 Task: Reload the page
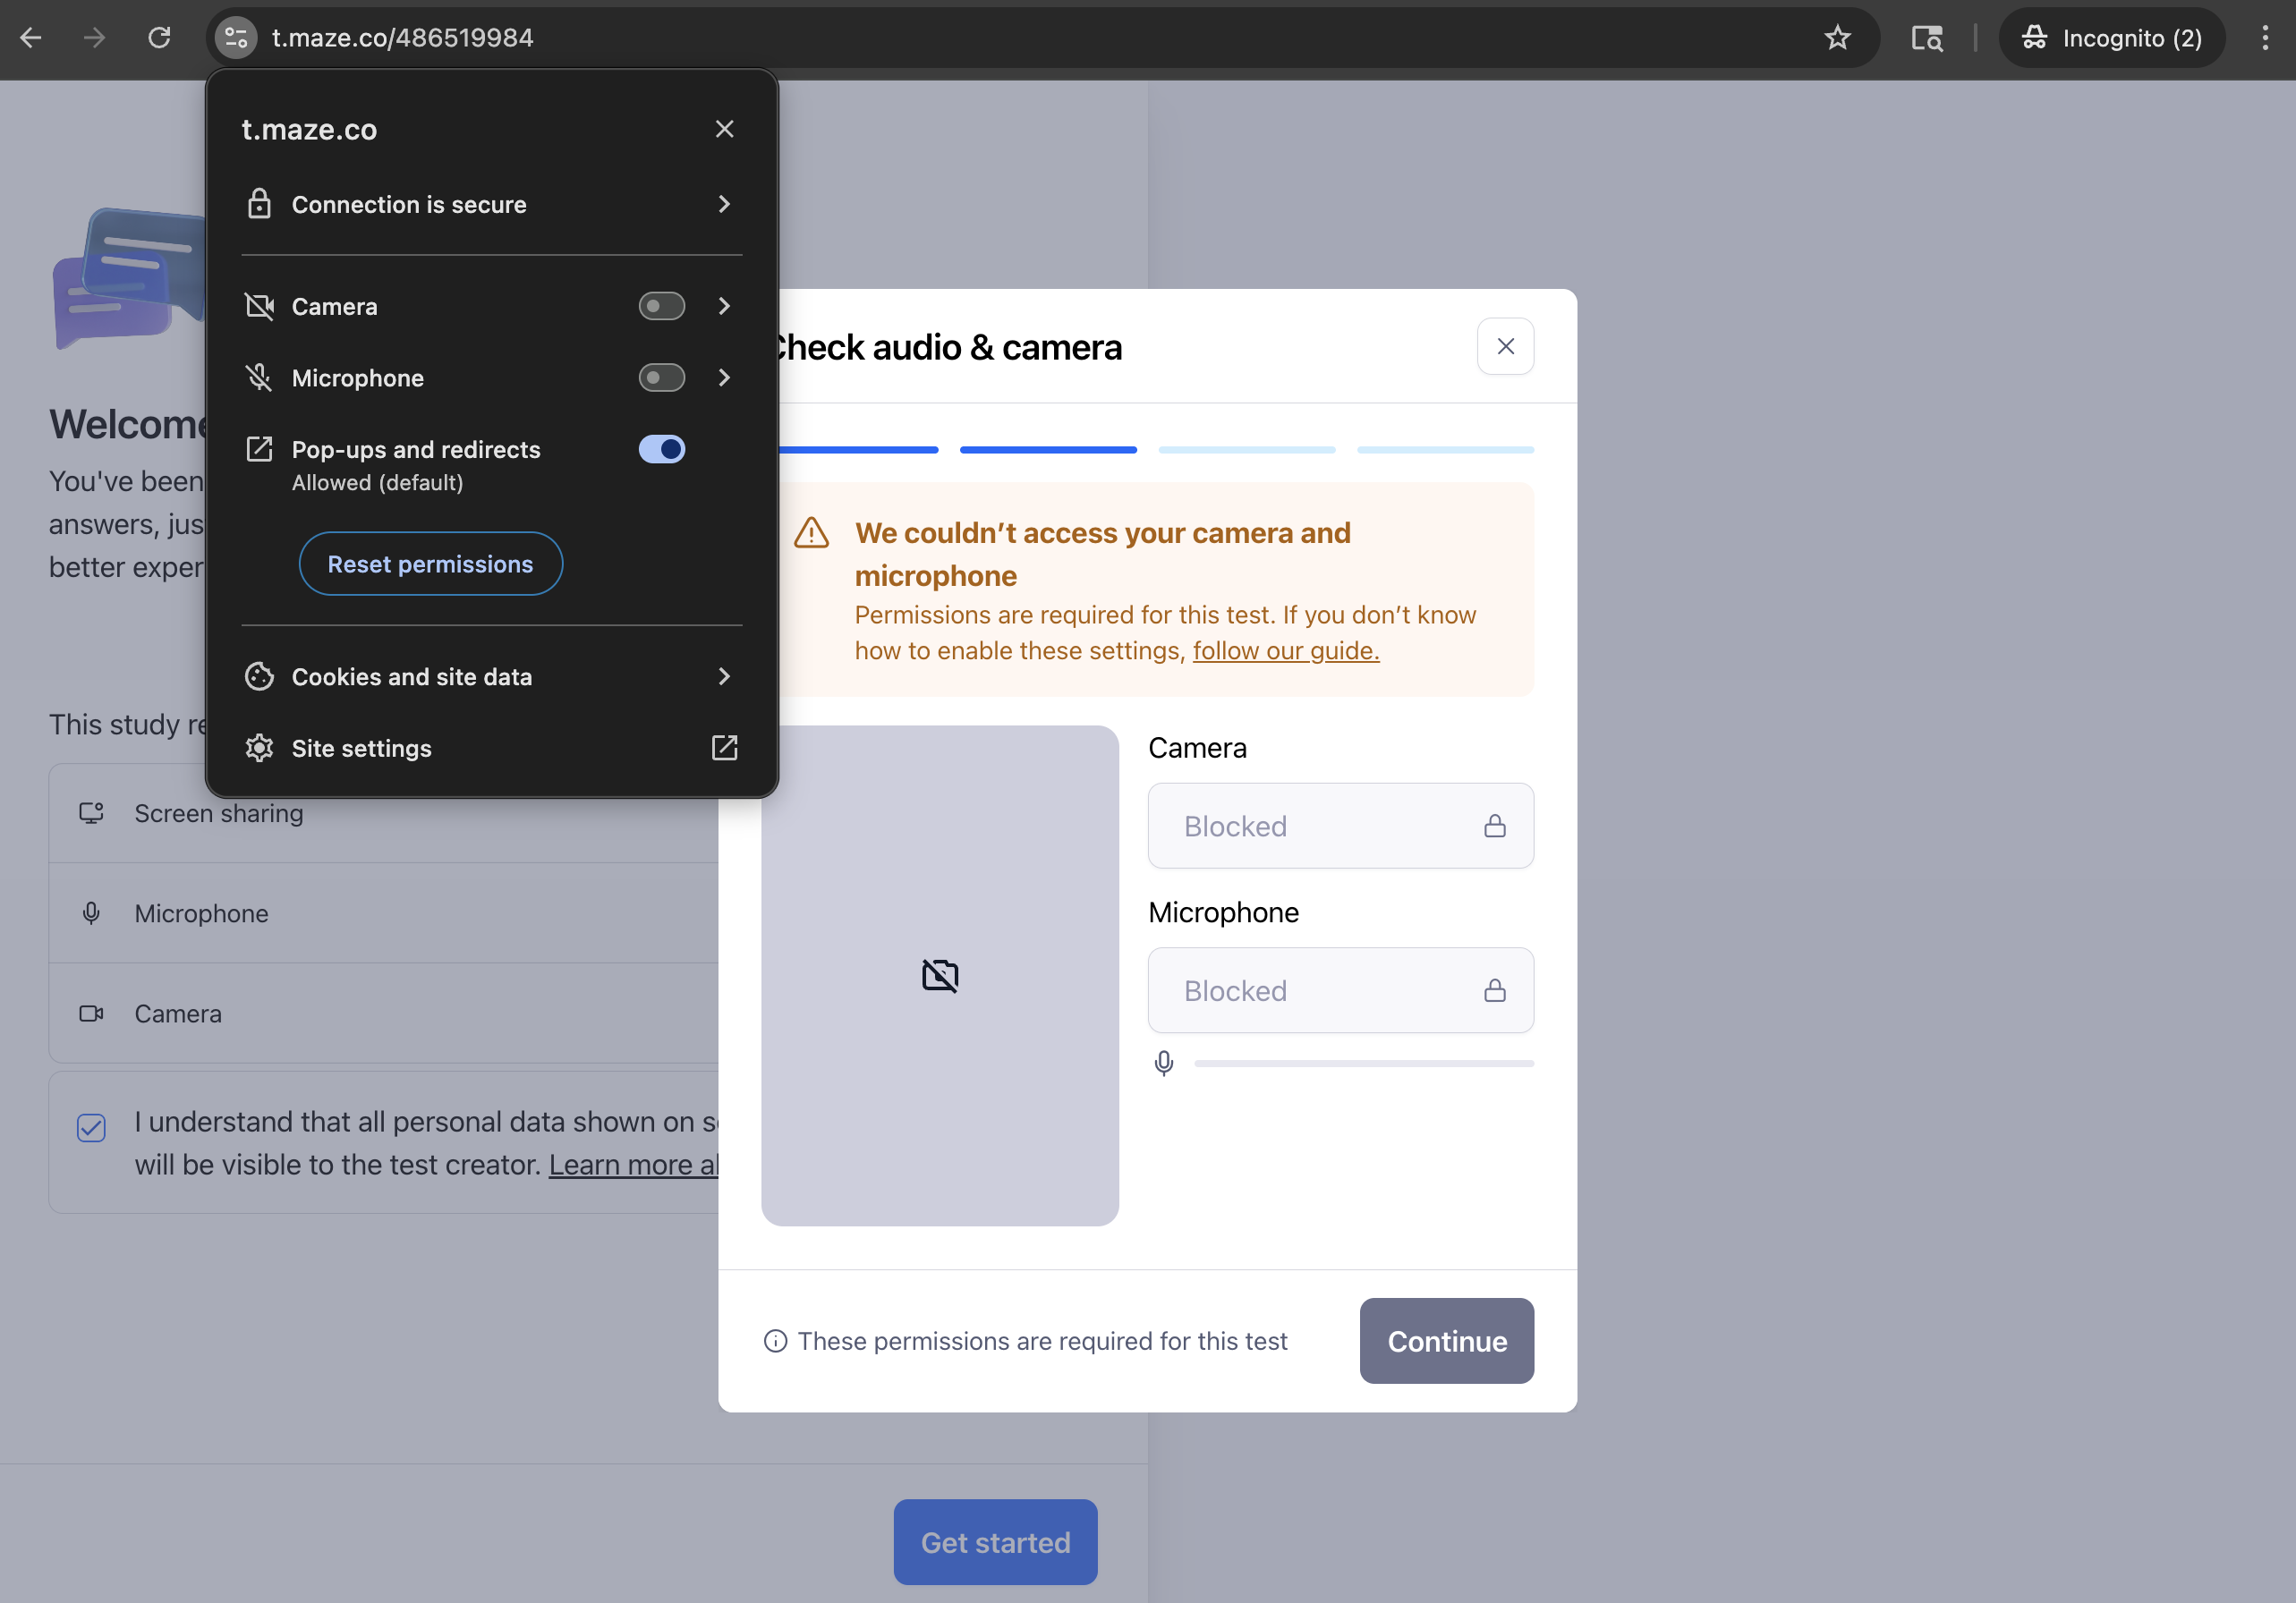click(159, 38)
